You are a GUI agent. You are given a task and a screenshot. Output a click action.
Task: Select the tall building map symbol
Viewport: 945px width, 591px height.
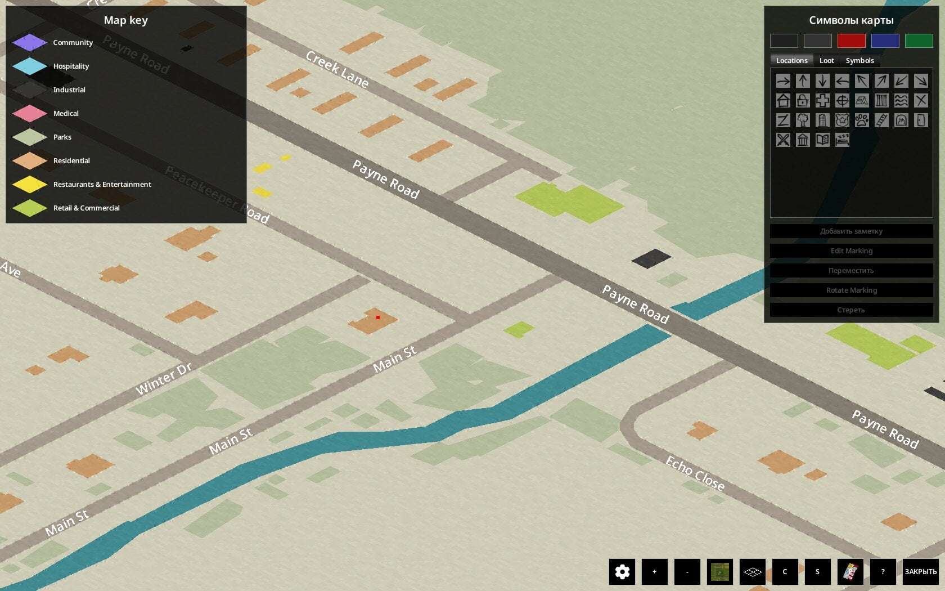coord(822,120)
